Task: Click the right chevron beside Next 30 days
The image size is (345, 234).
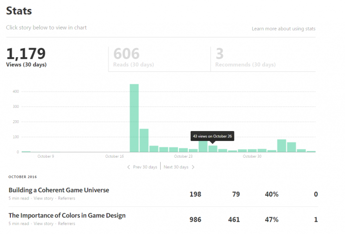Action: point(193,167)
